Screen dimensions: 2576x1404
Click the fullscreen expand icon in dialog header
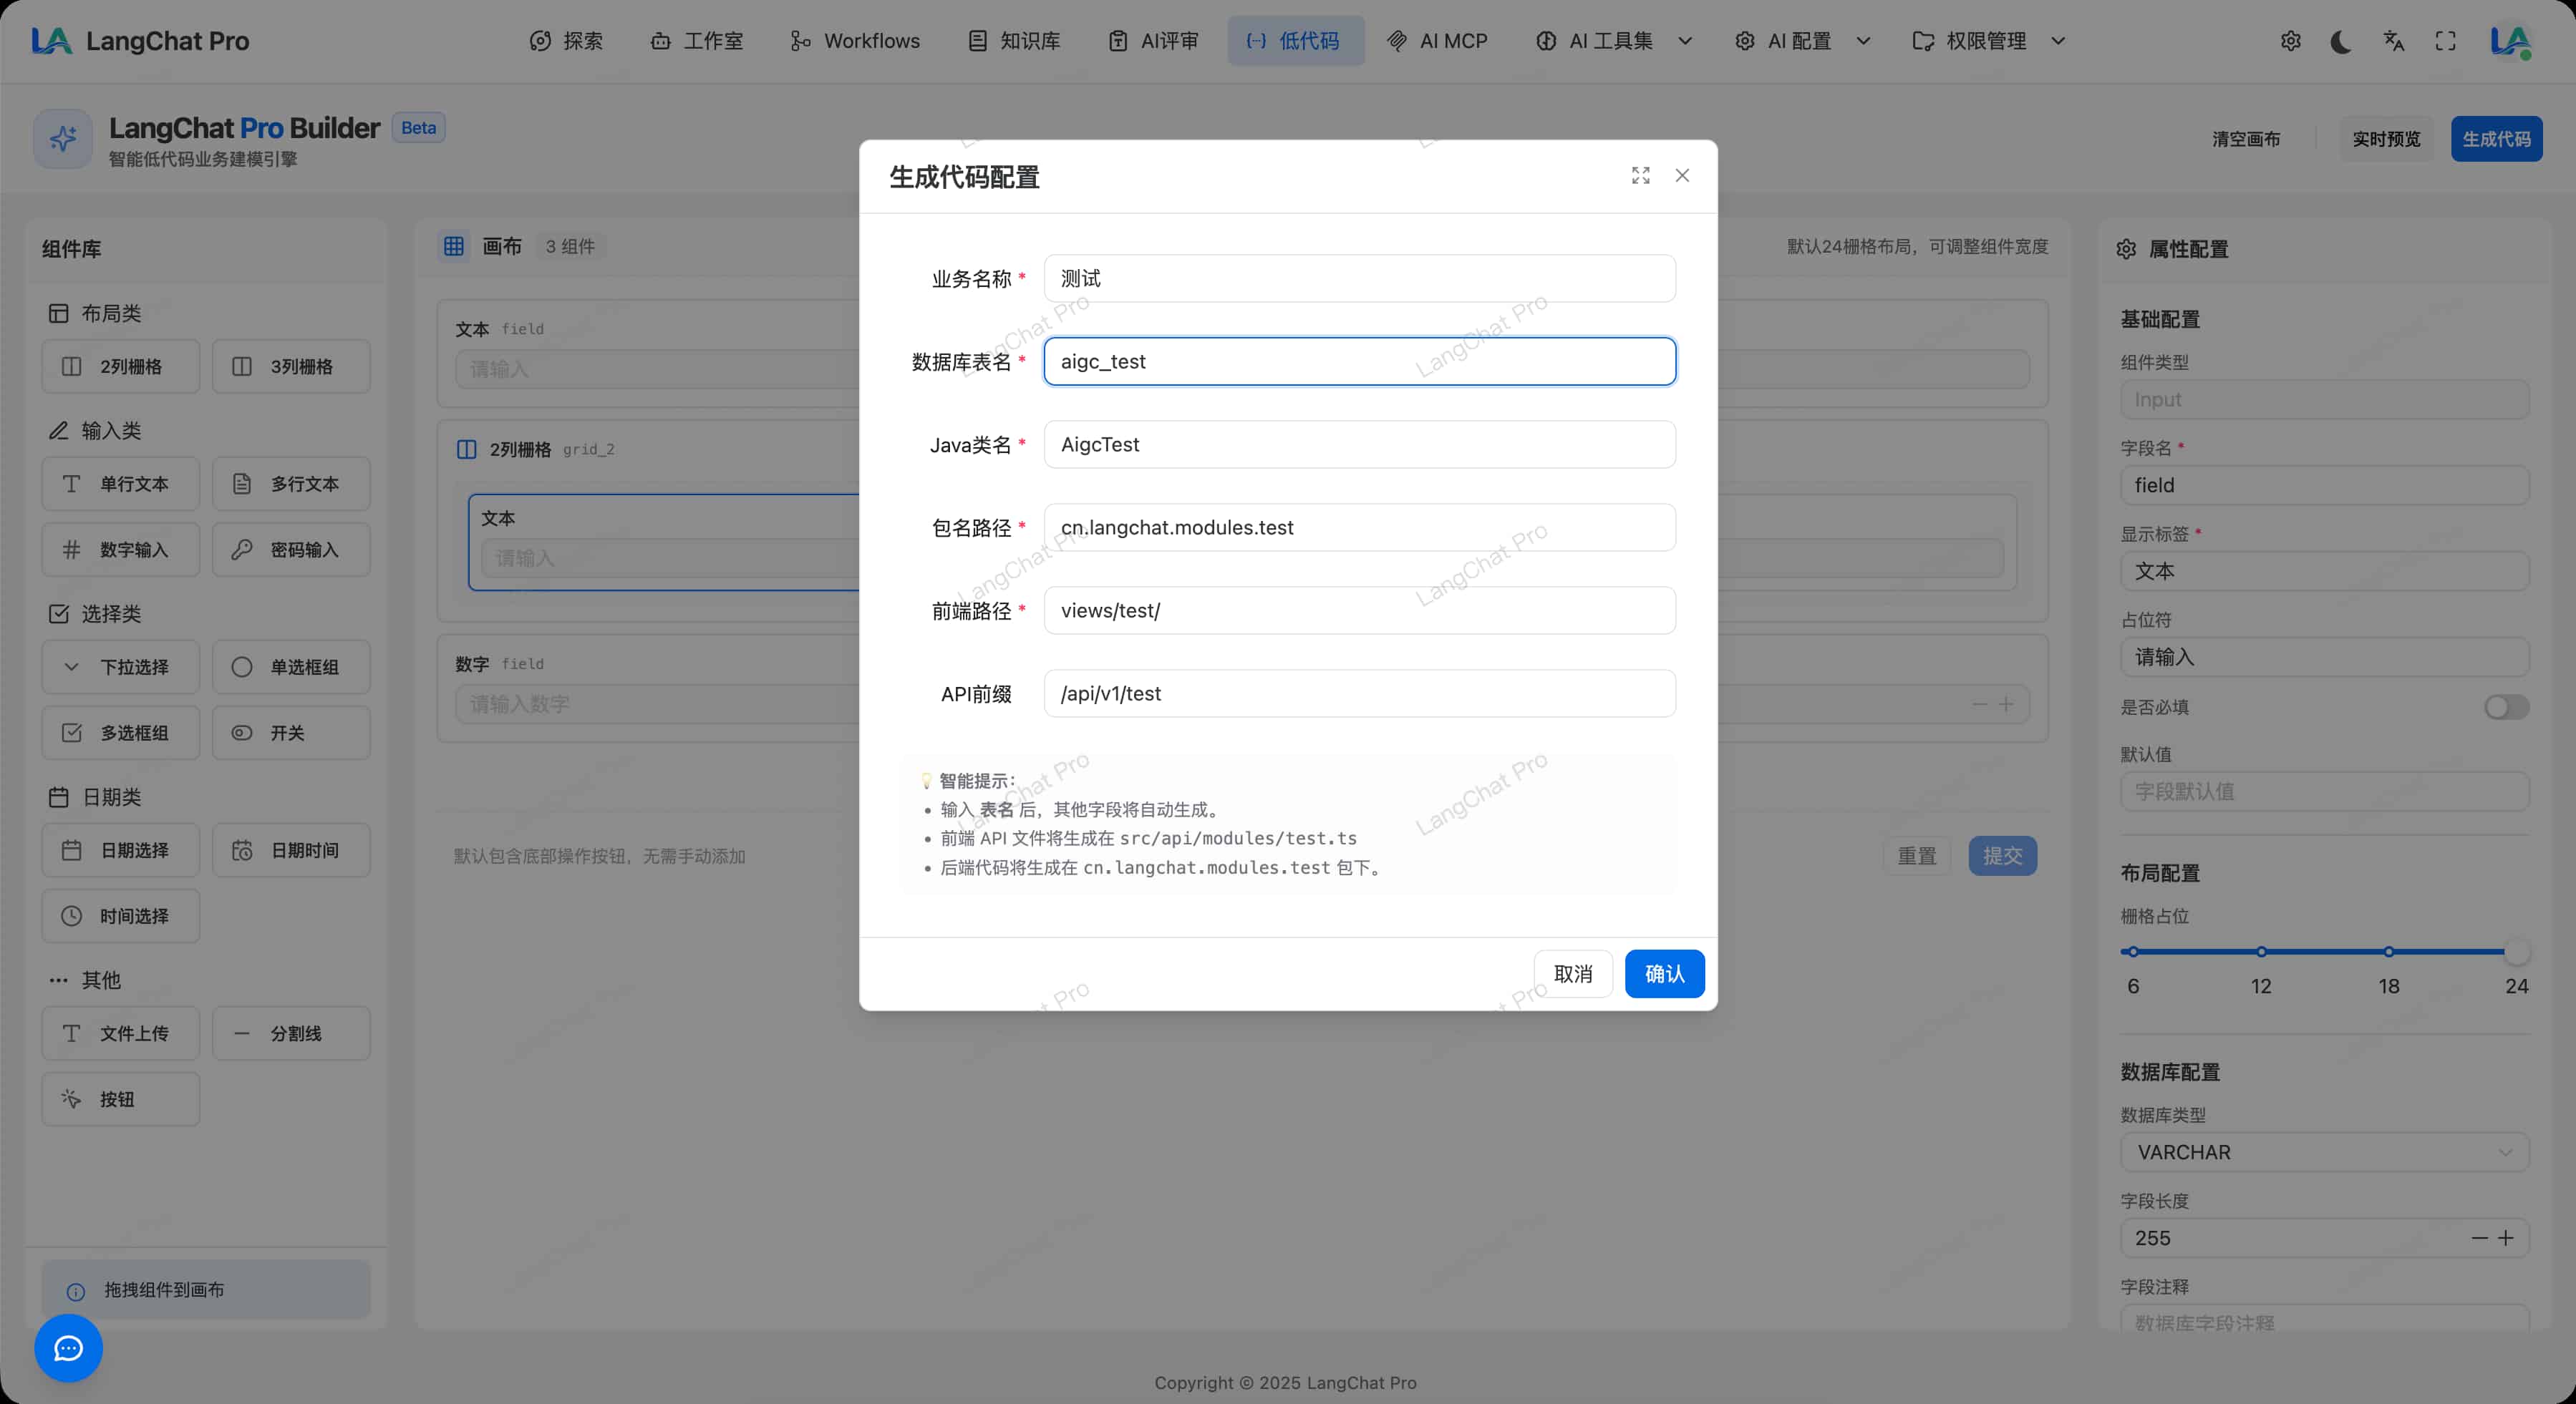pyautogui.click(x=1640, y=176)
